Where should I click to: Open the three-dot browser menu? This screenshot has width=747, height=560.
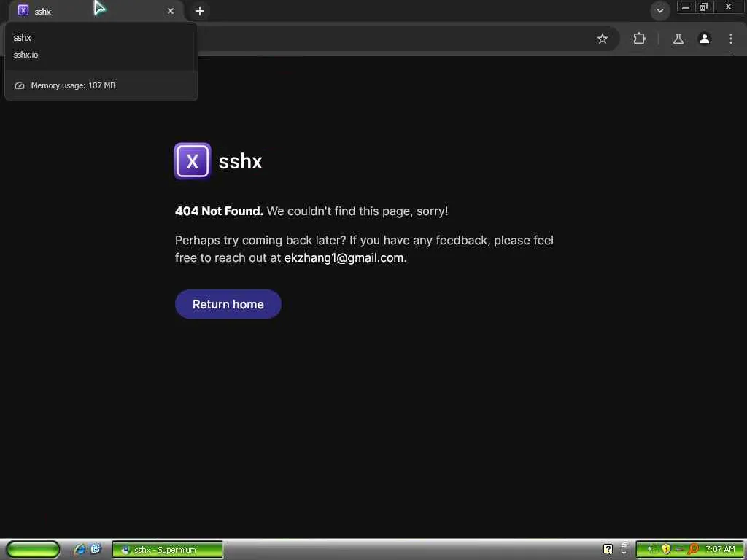731,39
